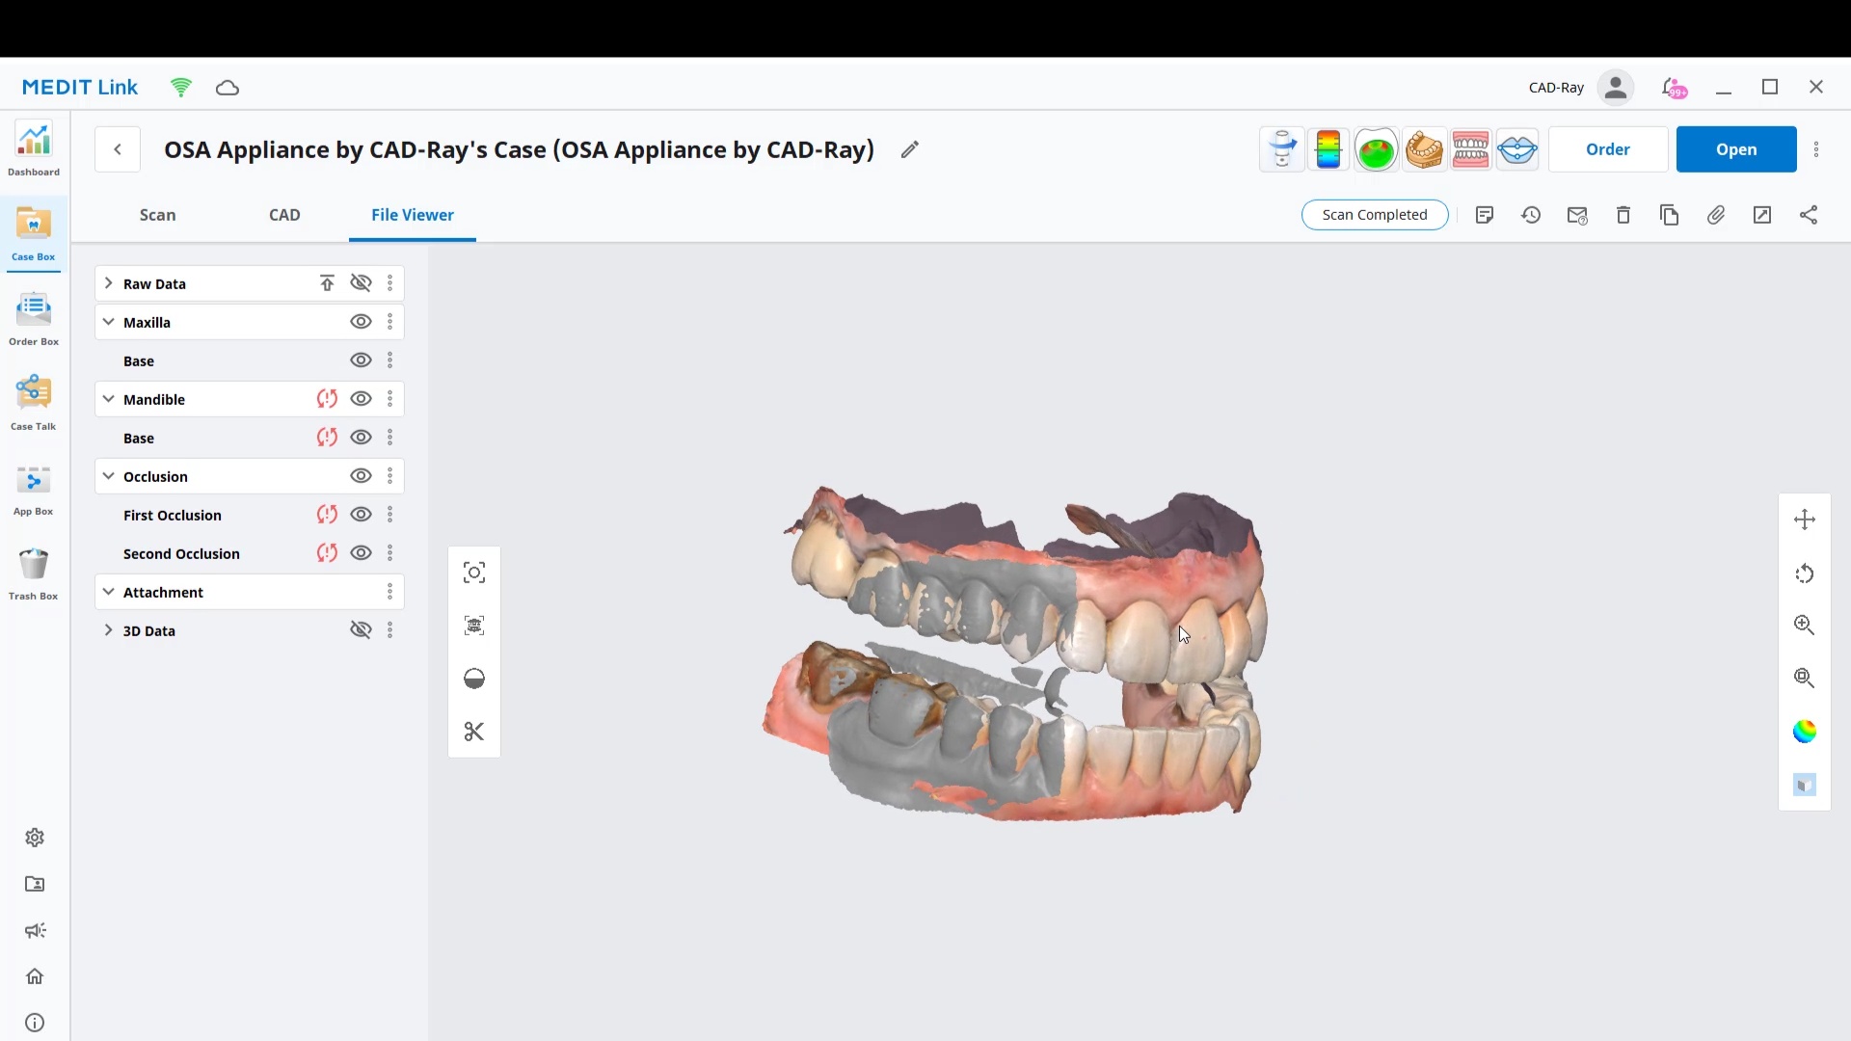Click the rotate view icon

1804,574
